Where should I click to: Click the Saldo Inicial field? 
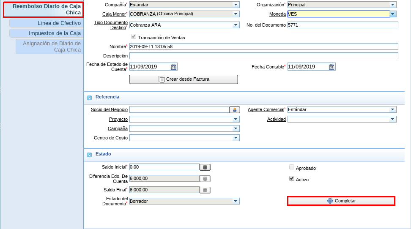click(x=164, y=167)
